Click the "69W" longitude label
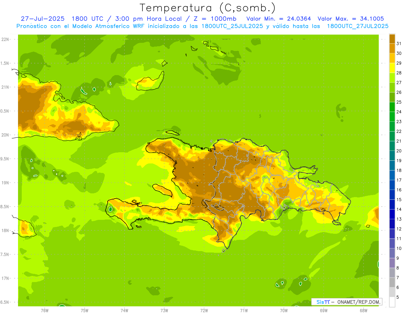The image size is (408, 315). (324, 310)
